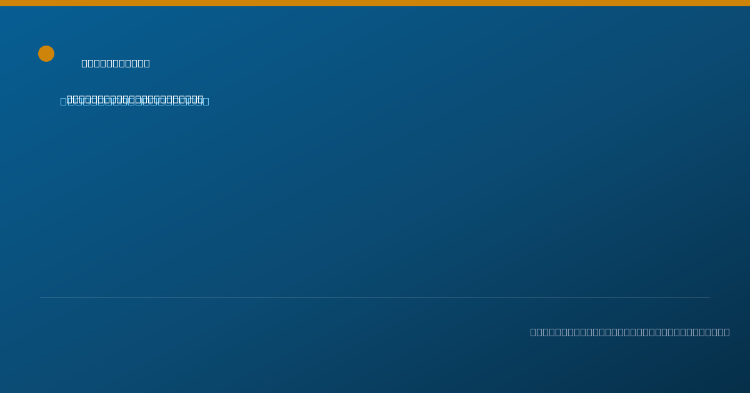
Task: Click the light blue overlapping text line
Action: coord(134,102)
